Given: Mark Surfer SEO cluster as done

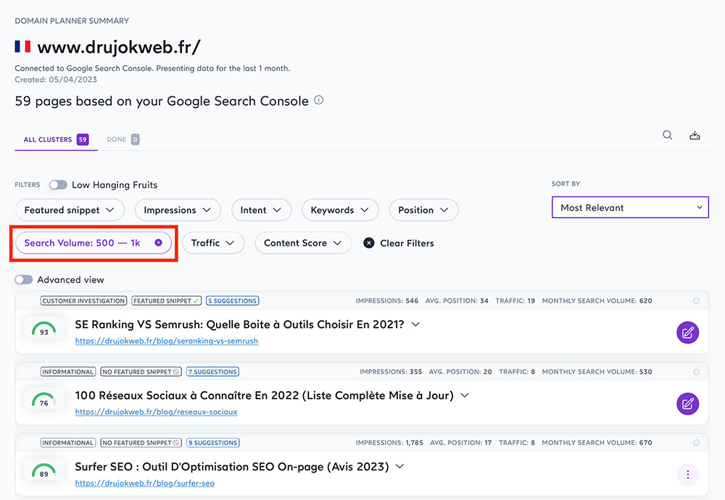Looking at the screenshot, I should pos(696,443).
